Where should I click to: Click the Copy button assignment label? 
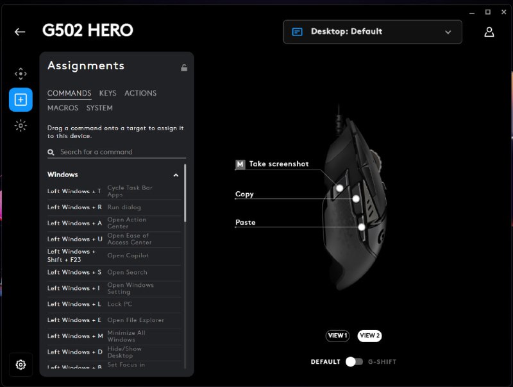244,194
